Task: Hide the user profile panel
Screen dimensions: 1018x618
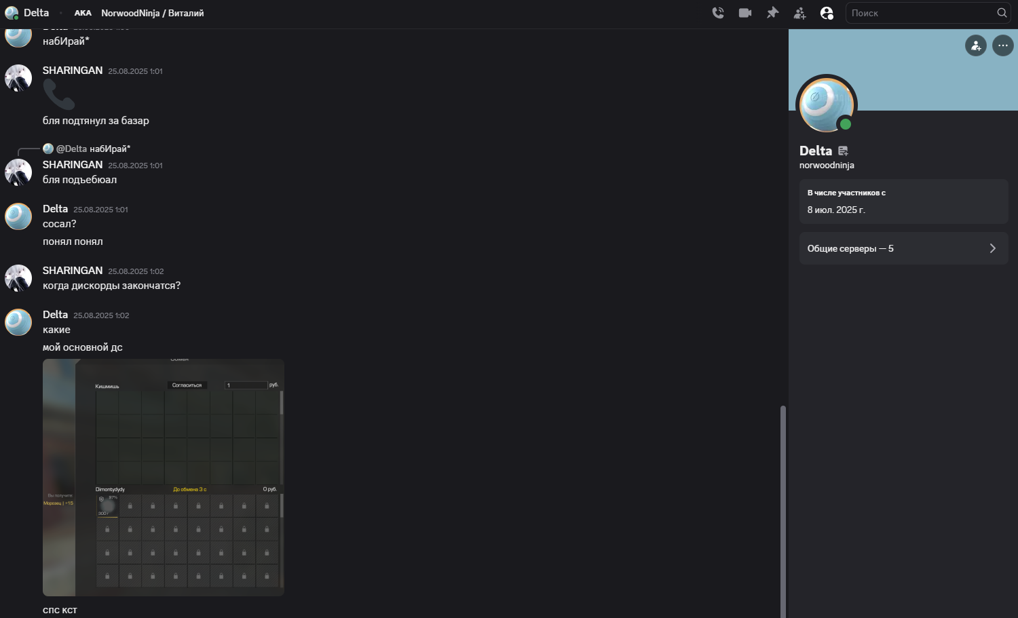Action: click(827, 13)
